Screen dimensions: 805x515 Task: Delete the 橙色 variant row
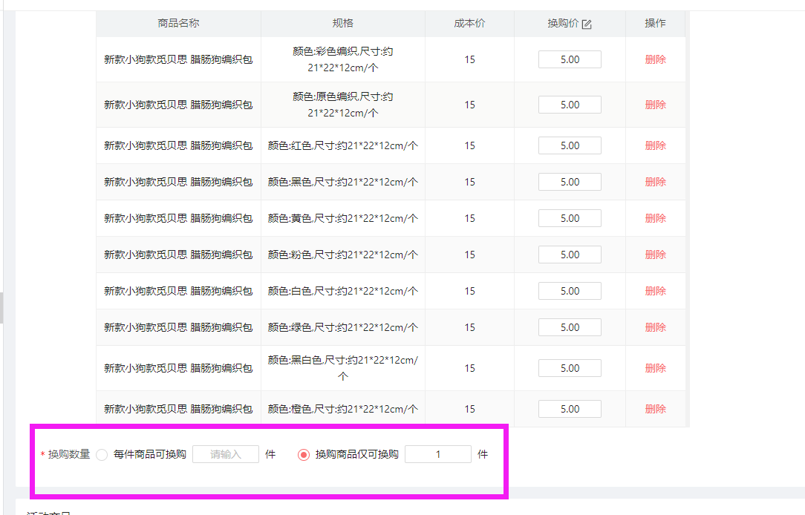655,409
